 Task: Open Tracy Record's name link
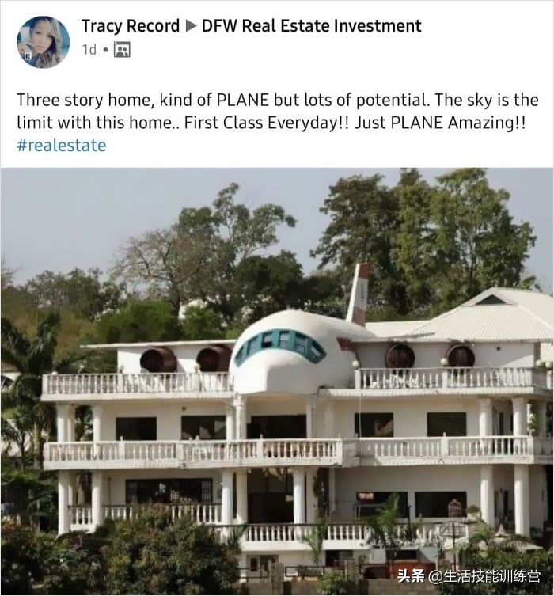tap(131, 26)
